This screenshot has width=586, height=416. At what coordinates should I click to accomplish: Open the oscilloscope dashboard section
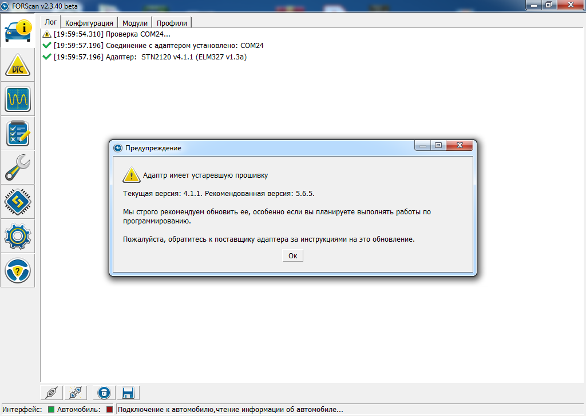click(x=18, y=99)
